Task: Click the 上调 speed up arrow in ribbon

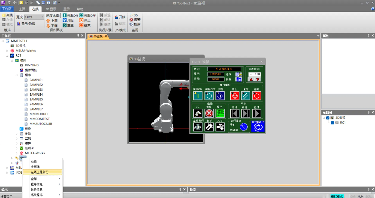Action: point(52,21)
